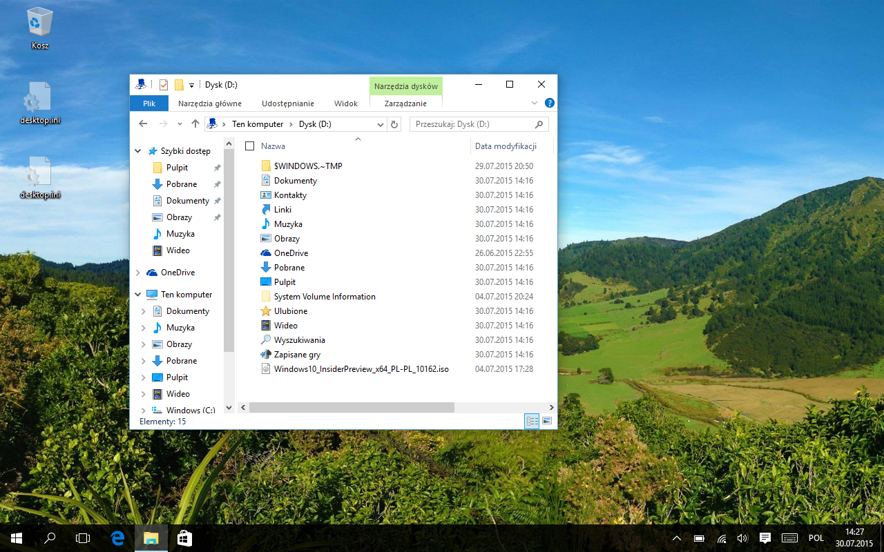This screenshot has width=884, height=552.
Task: Tick the select-all checkbox beside Nazwa
Action: coord(250,146)
